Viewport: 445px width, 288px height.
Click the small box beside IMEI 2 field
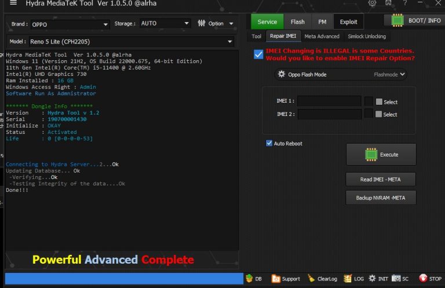(x=369, y=114)
